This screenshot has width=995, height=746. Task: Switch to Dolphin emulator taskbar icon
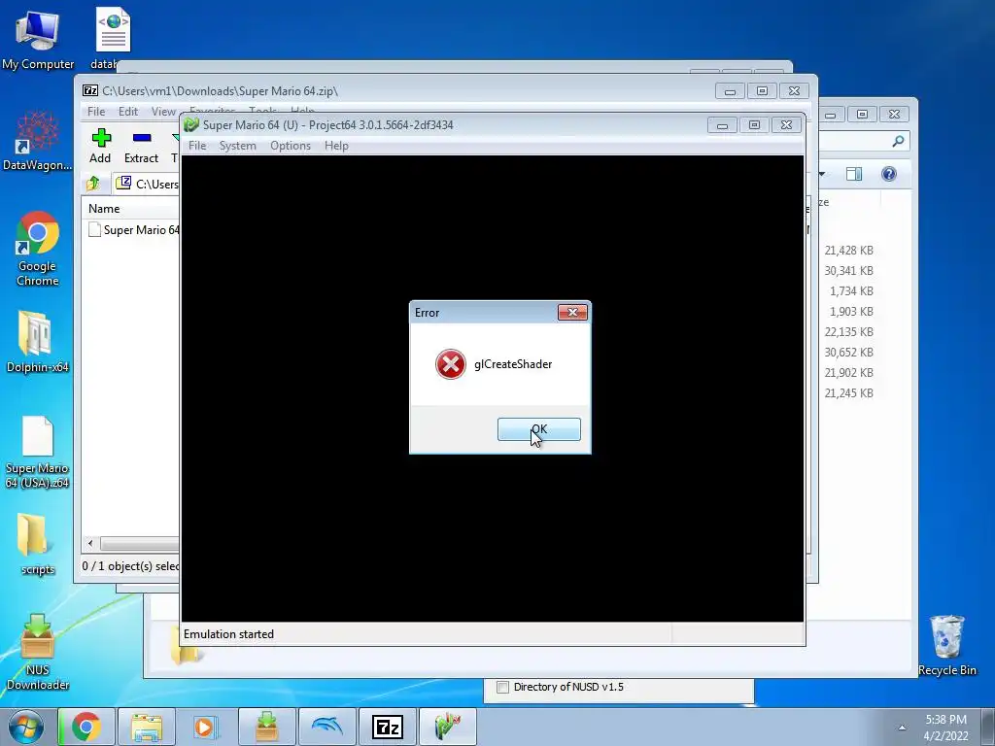pyautogui.click(x=326, y=727)
